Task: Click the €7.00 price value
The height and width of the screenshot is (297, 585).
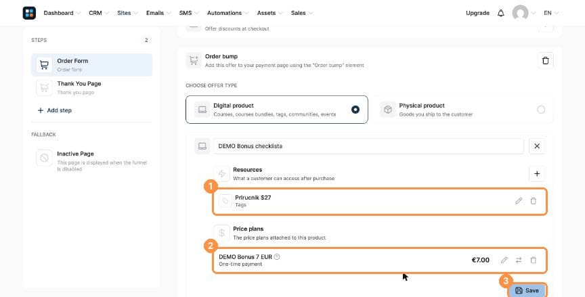Action: [x=481, y=260]
